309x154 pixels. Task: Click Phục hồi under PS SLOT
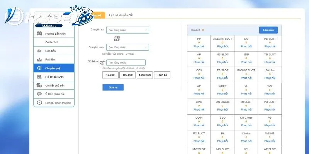pos(270,46)
